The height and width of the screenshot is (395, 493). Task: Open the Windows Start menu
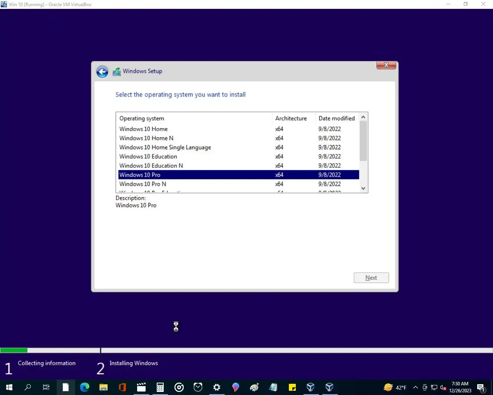(9, 387)
